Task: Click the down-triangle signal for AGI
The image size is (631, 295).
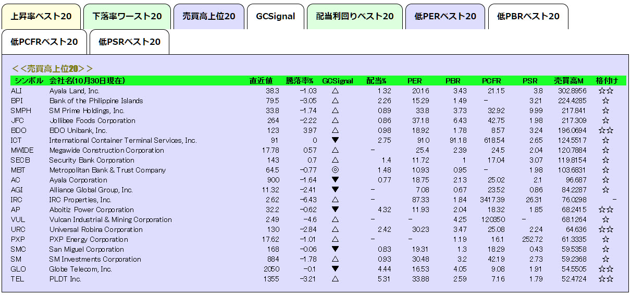Action: click(335, 190)
